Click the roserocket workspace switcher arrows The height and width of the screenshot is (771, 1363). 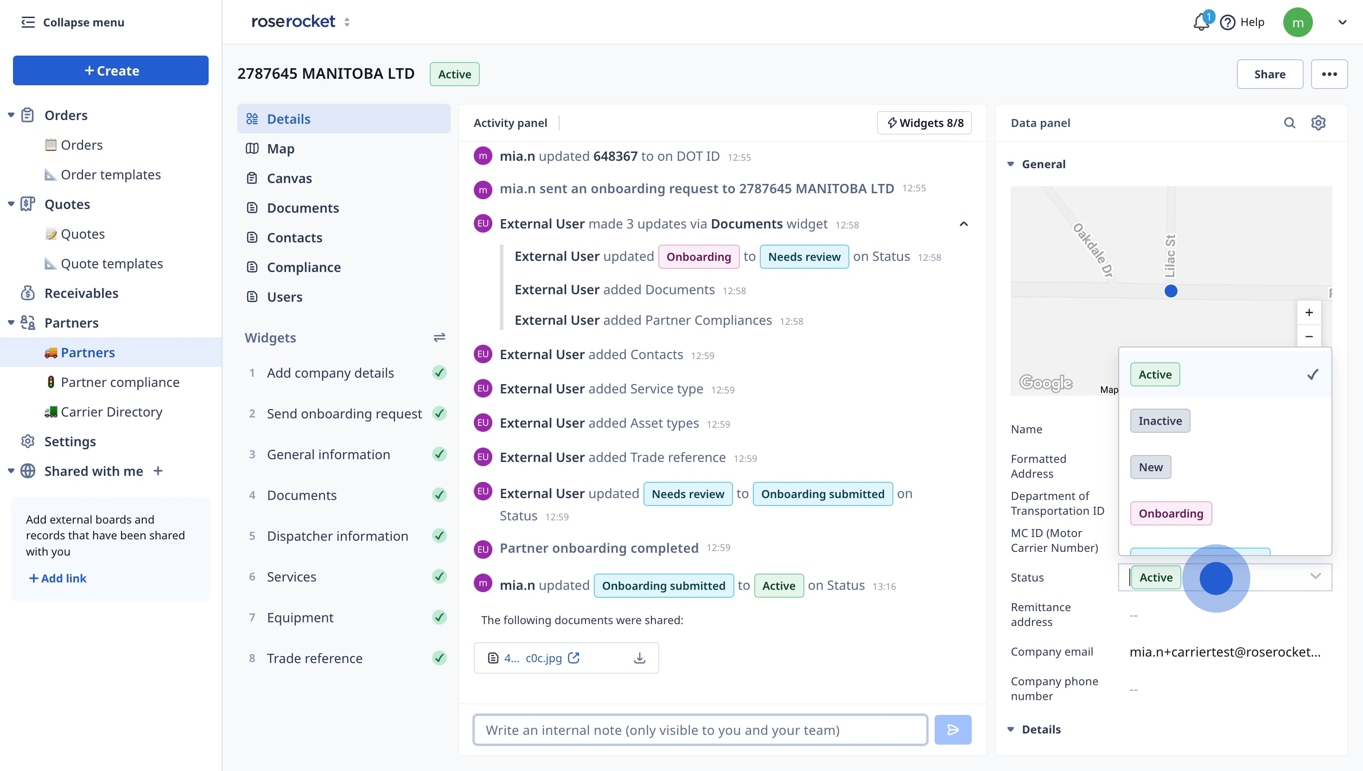[x=346, y=22]
